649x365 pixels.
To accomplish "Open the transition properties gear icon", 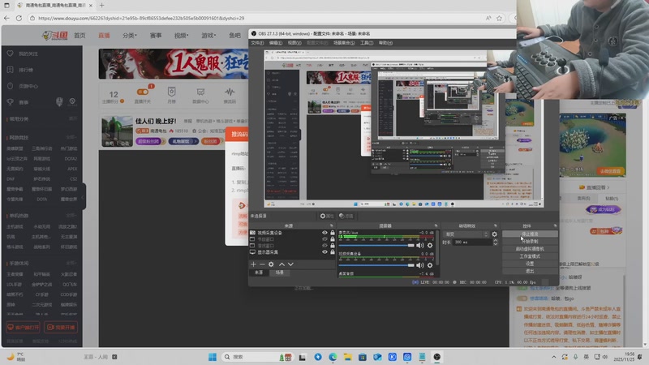I will click(x=494, y=234).
